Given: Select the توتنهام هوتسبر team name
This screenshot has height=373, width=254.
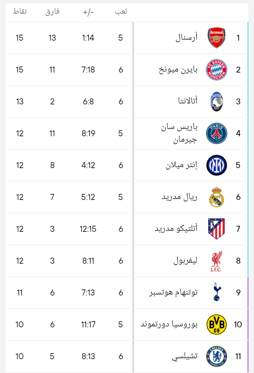Looking at the screenshot, I should pyautogui.click(x=173, y=293).
